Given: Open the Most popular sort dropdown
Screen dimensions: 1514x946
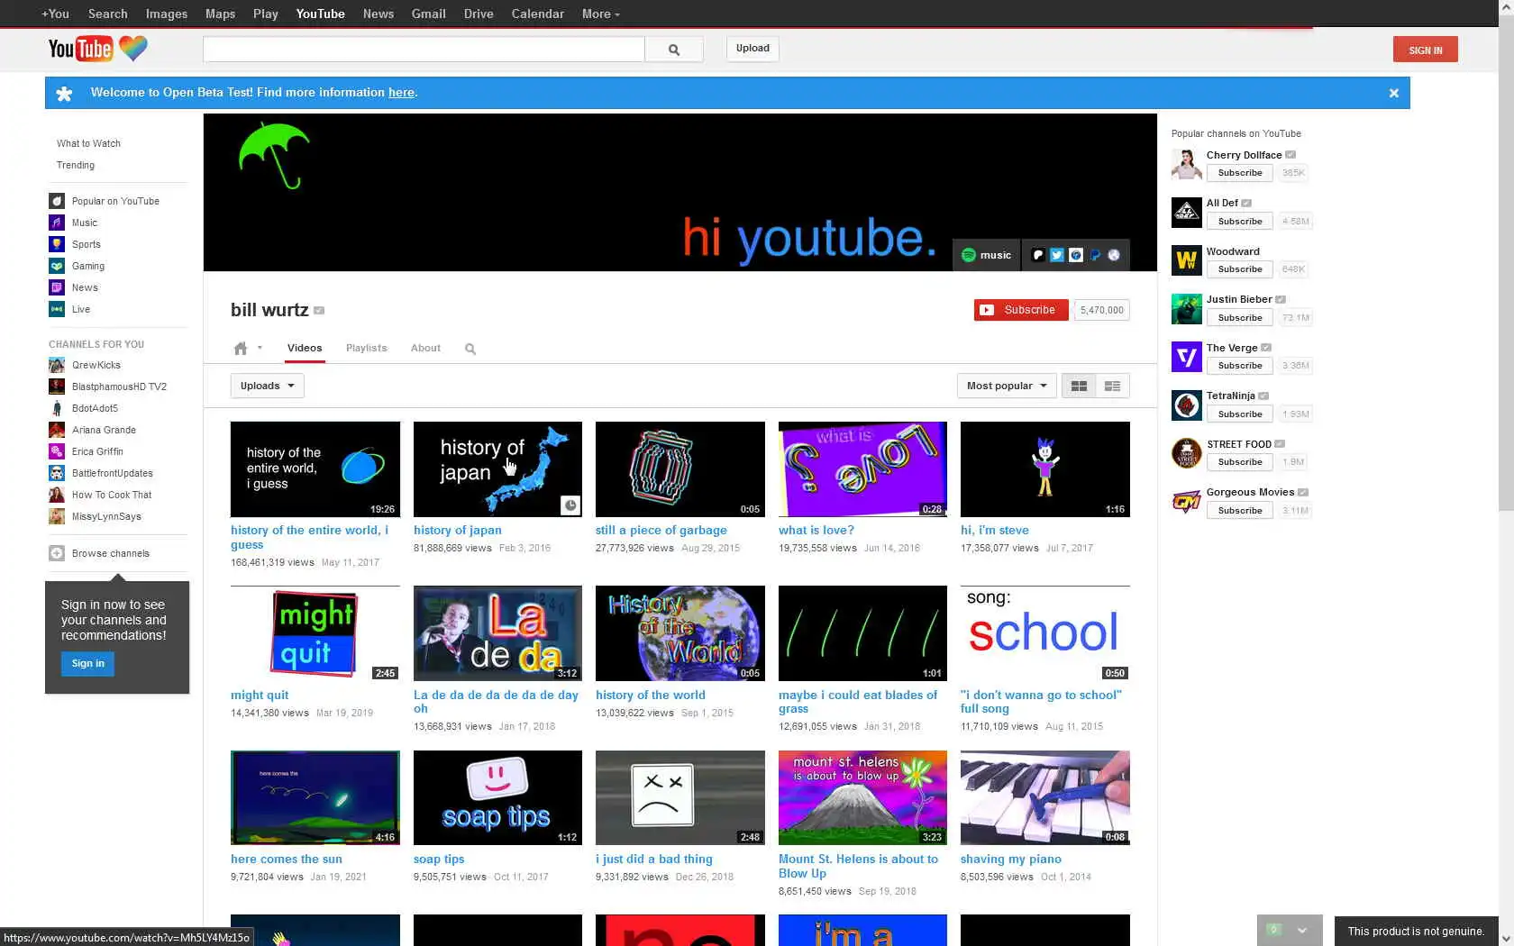Looking at the screenshot, I should click(1007, 386).
